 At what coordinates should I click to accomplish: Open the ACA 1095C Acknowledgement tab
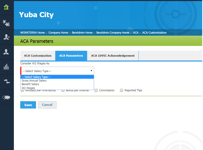113,56
